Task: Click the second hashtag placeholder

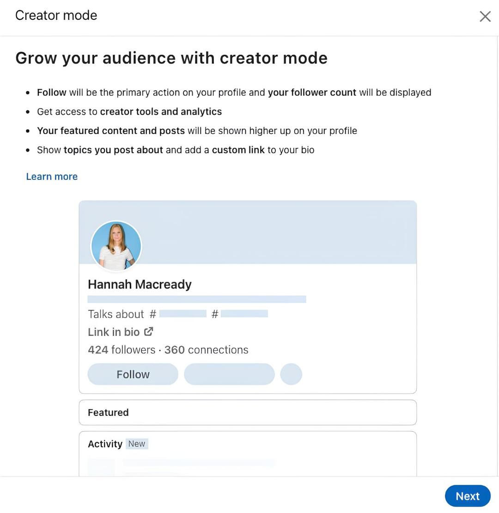Action: [x=244, y=314]
